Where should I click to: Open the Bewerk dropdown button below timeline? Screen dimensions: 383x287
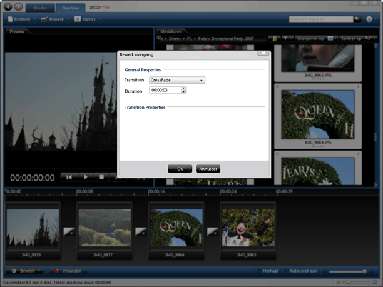24,271
